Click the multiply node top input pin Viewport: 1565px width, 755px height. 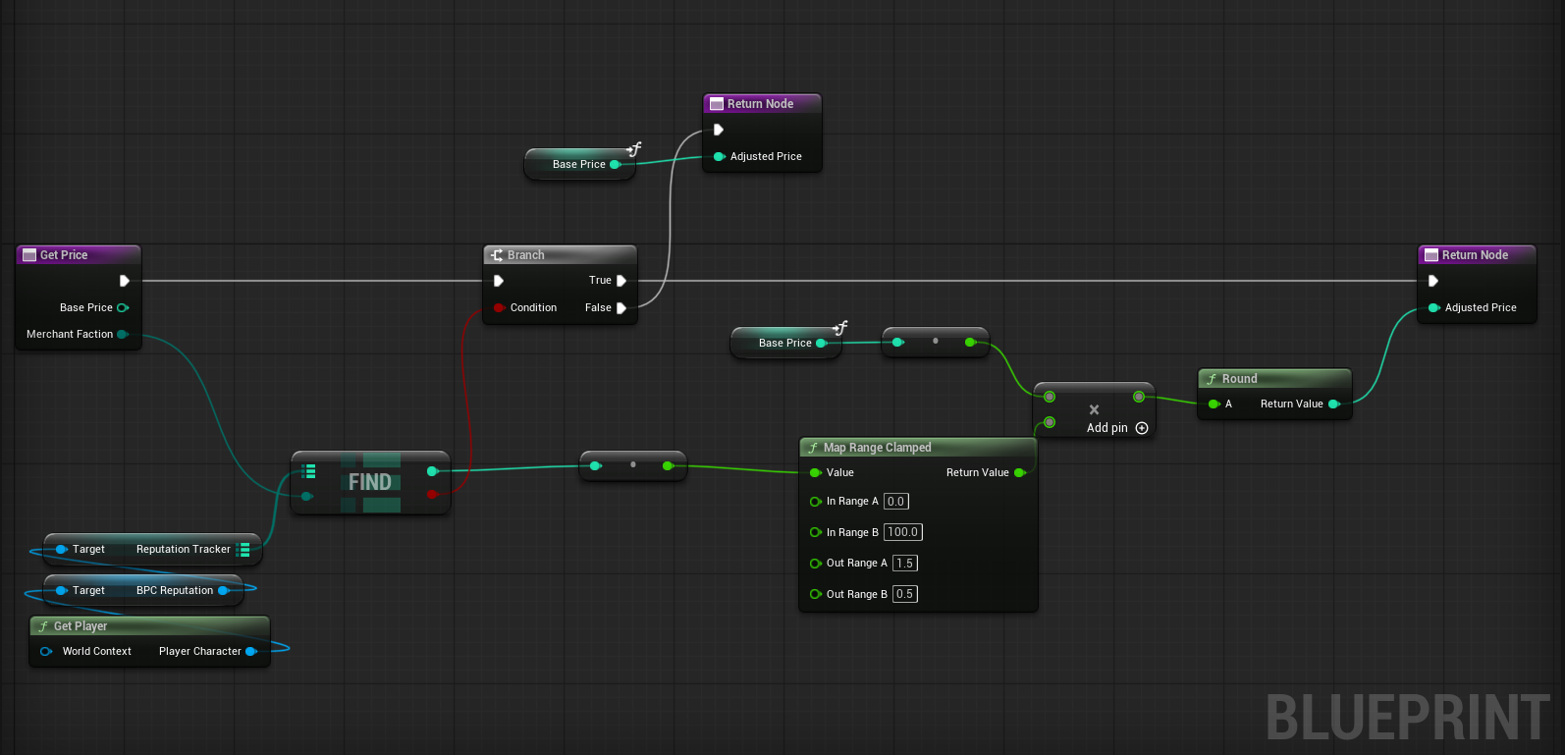tap(1050, 397)
